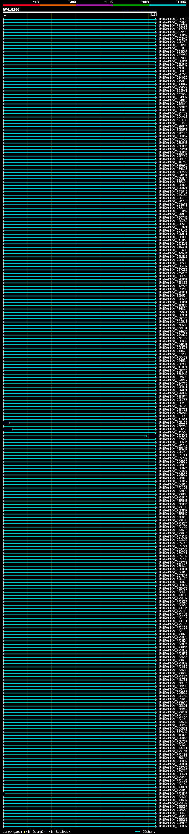
Task: Select the query name AV416286
Action: pyautogui.click(x=11, y=10)
